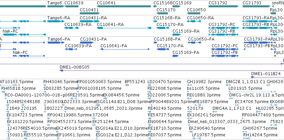The image size is (284, 140).
Task: Select EST bs11c05.5prime
Action: 203,88
